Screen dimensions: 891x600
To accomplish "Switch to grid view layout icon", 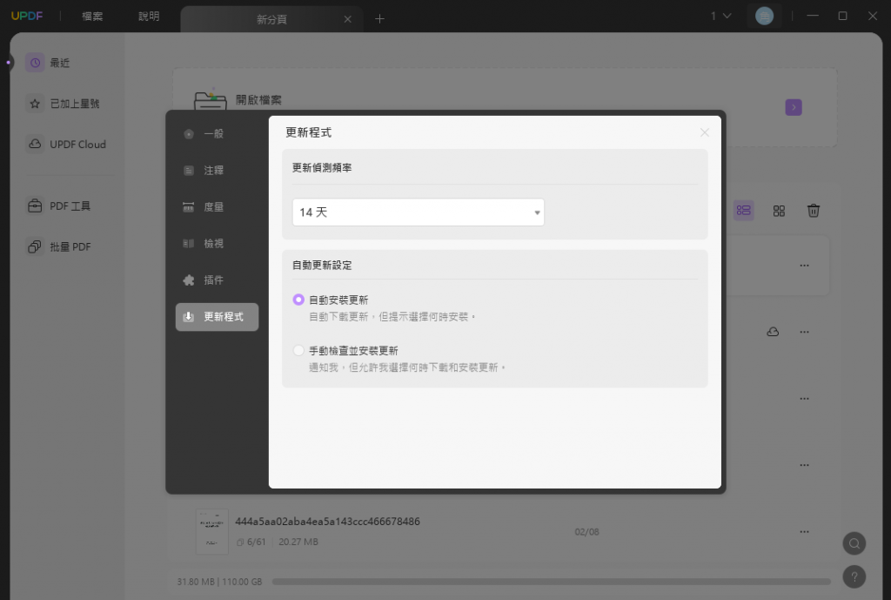I will point(779,211).
